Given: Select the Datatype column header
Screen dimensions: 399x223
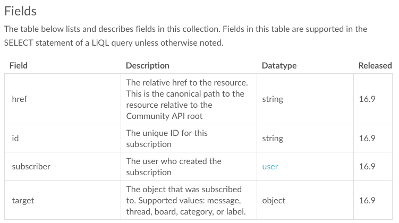Looking at the screenshot, I should [x=279, y=66].
